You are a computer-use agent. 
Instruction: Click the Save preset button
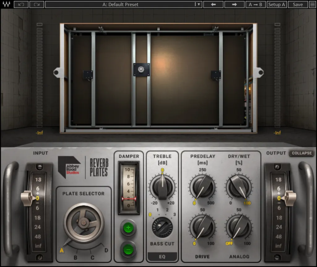pos(298,4)
